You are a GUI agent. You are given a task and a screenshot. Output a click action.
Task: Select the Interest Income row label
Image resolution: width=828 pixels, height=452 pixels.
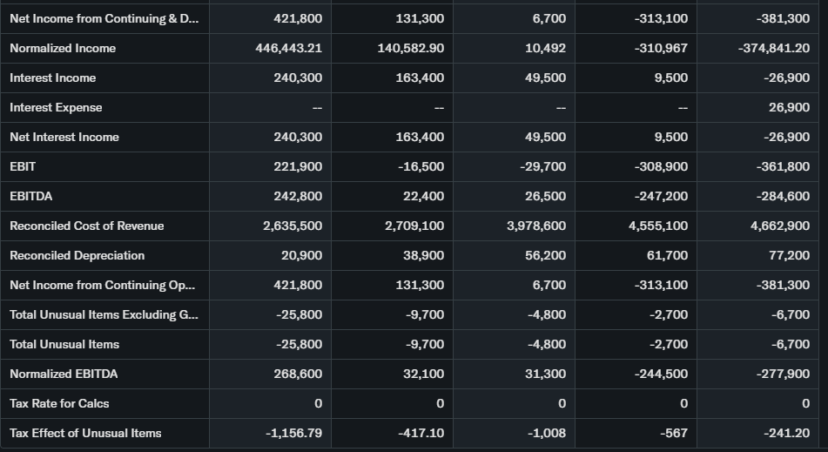pos(53,78)
